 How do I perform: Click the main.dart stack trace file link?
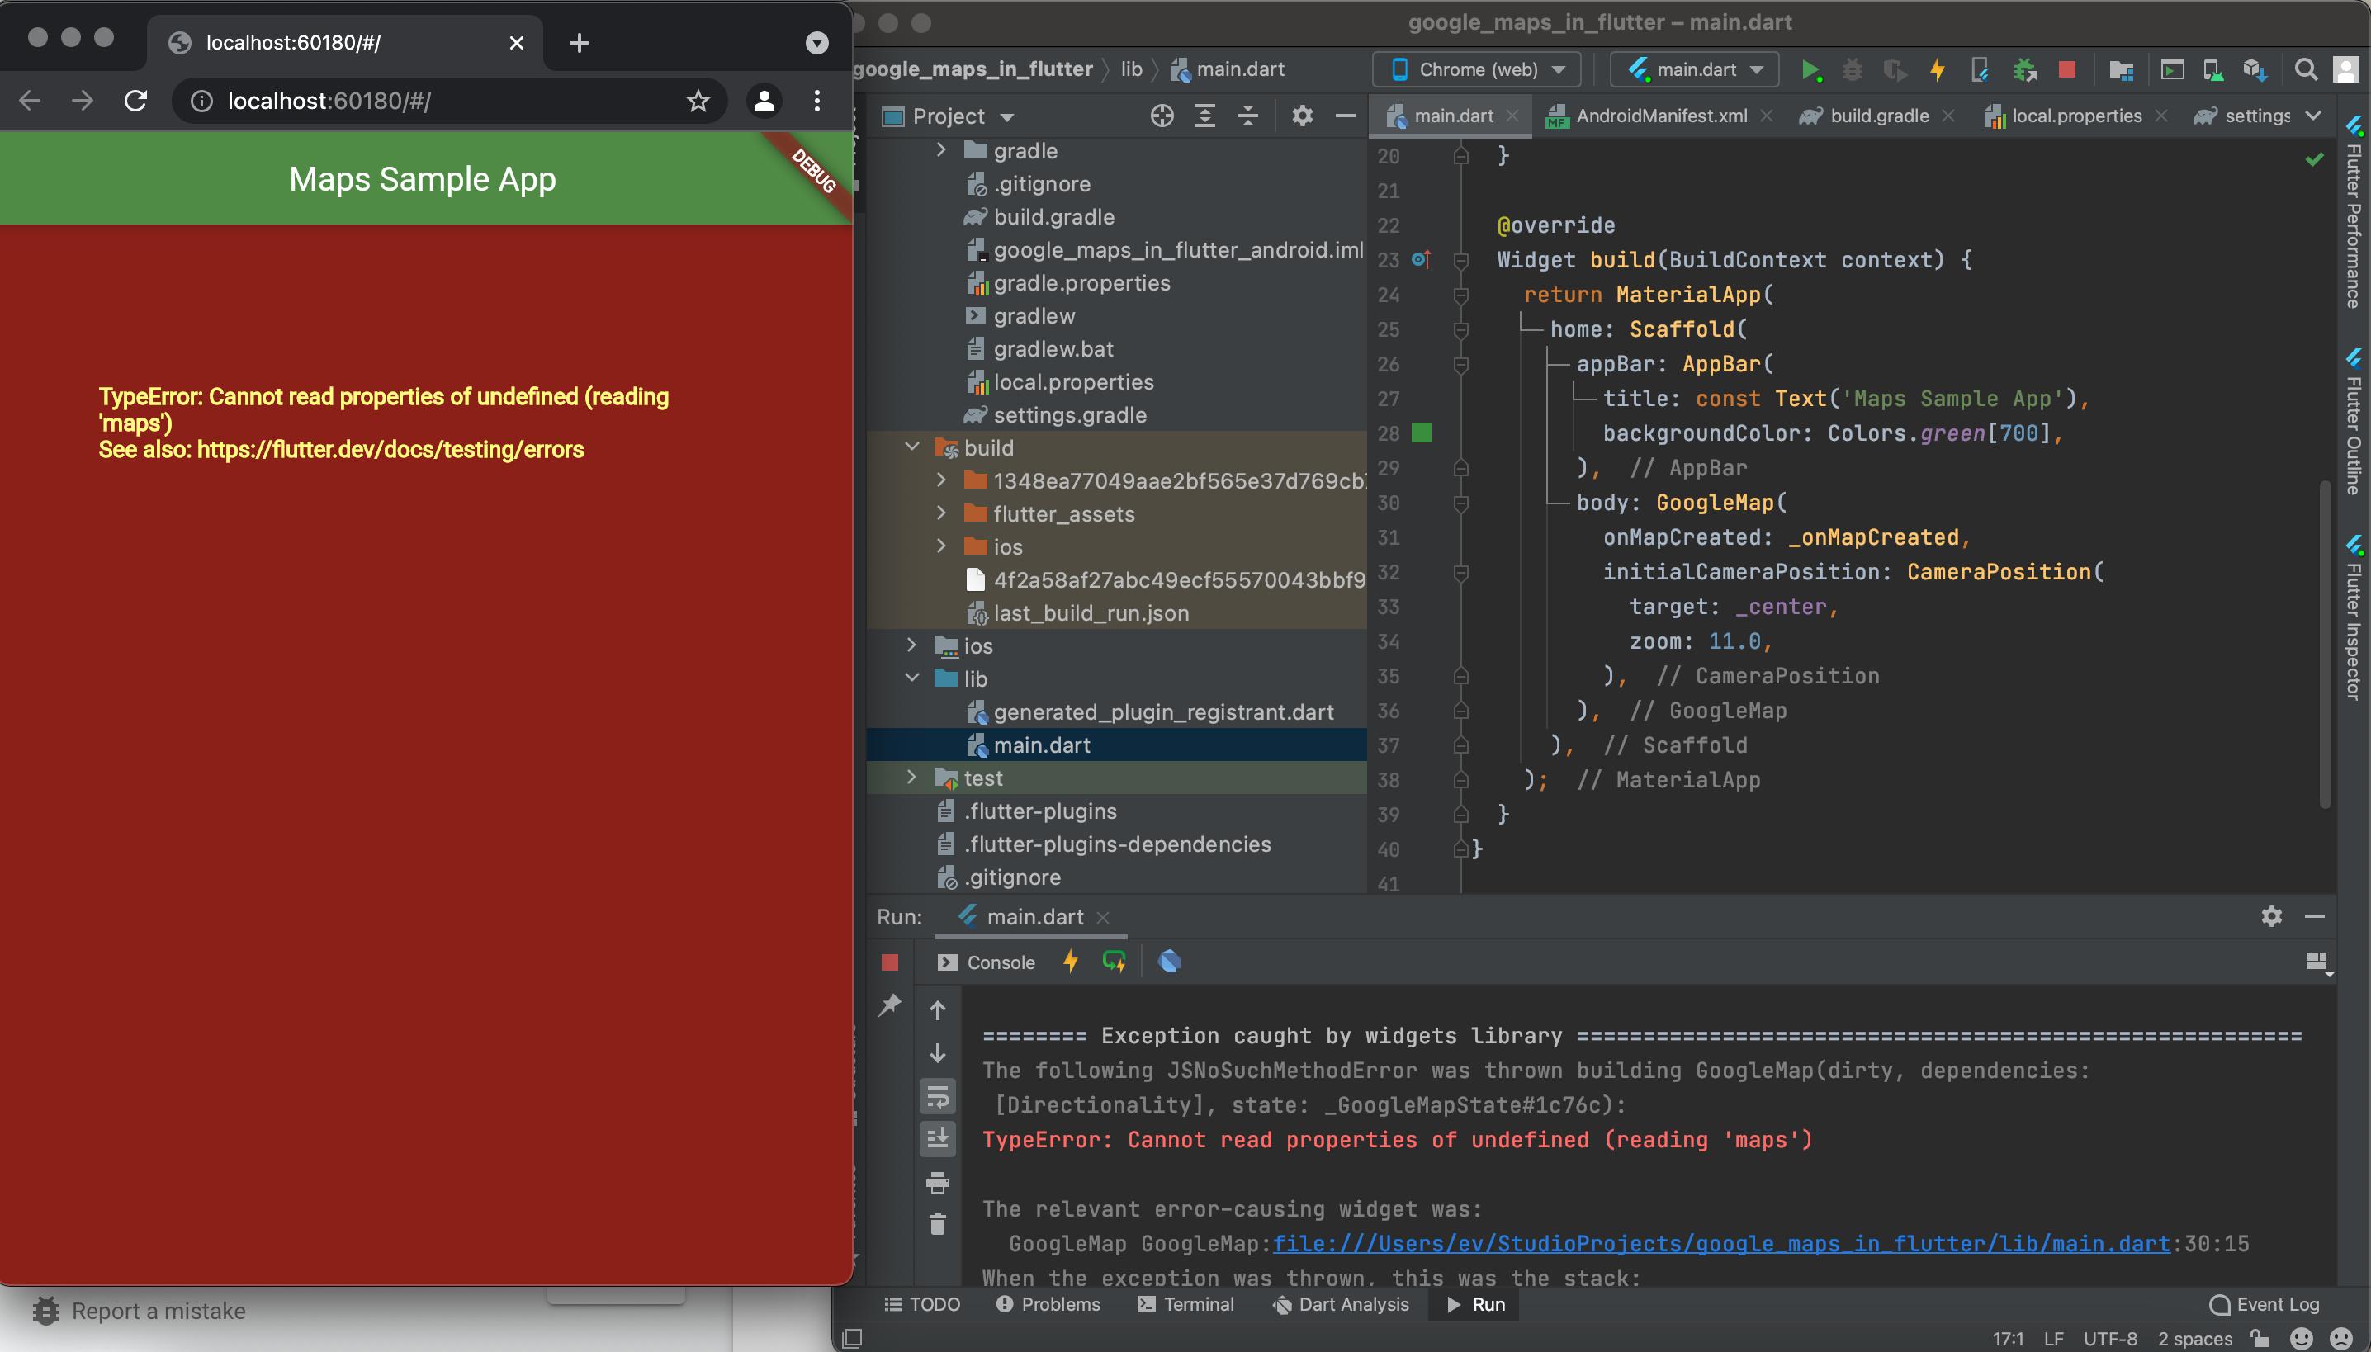[1721, 1245]
